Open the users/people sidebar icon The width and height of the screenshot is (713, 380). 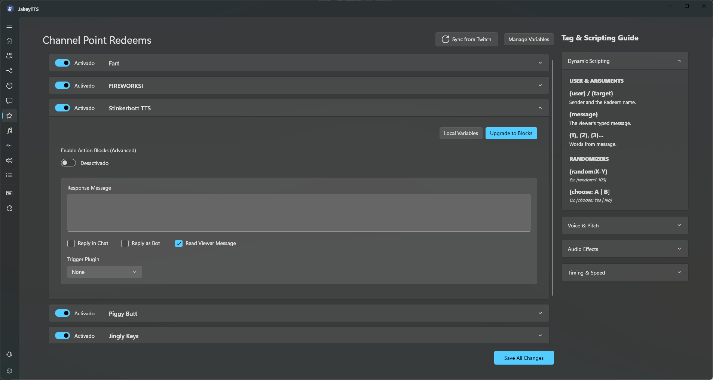9,56
